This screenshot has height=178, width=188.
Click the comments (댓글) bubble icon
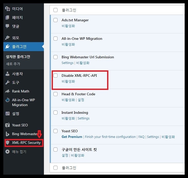[7, 26]
